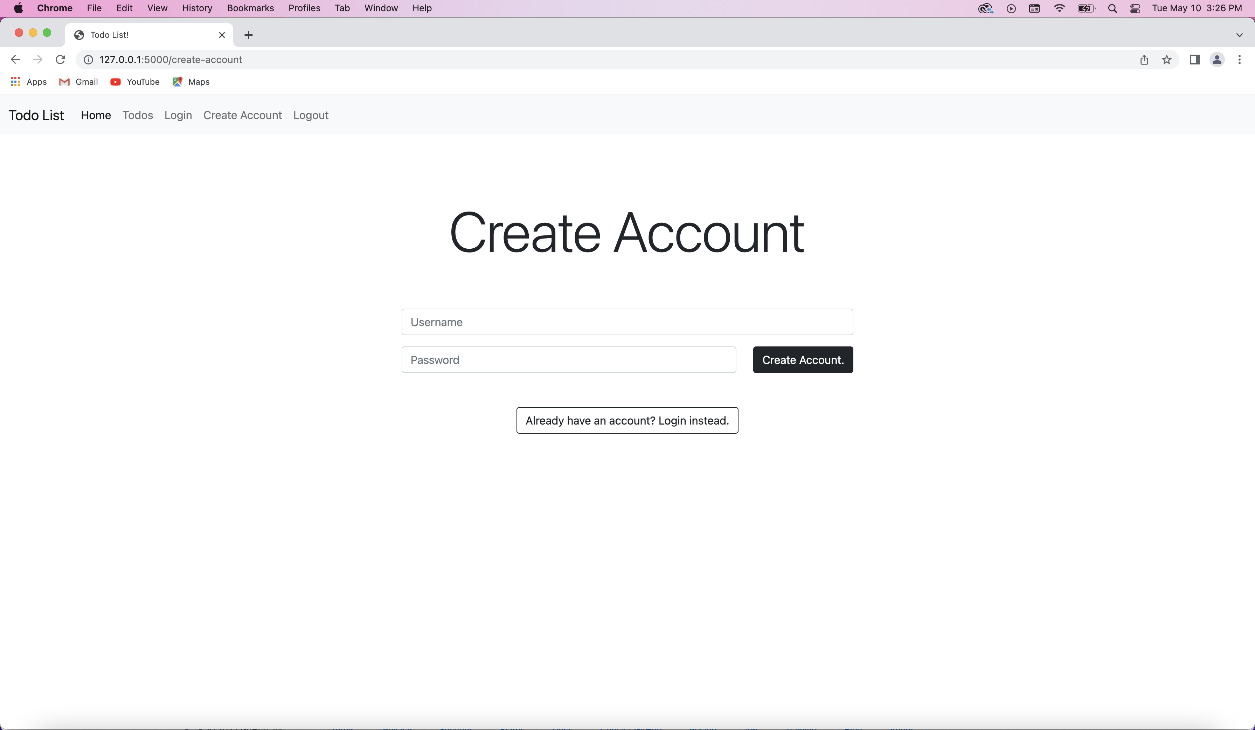Click inside the Username field
Screen dimensions: 1255x730
[627, 322]
